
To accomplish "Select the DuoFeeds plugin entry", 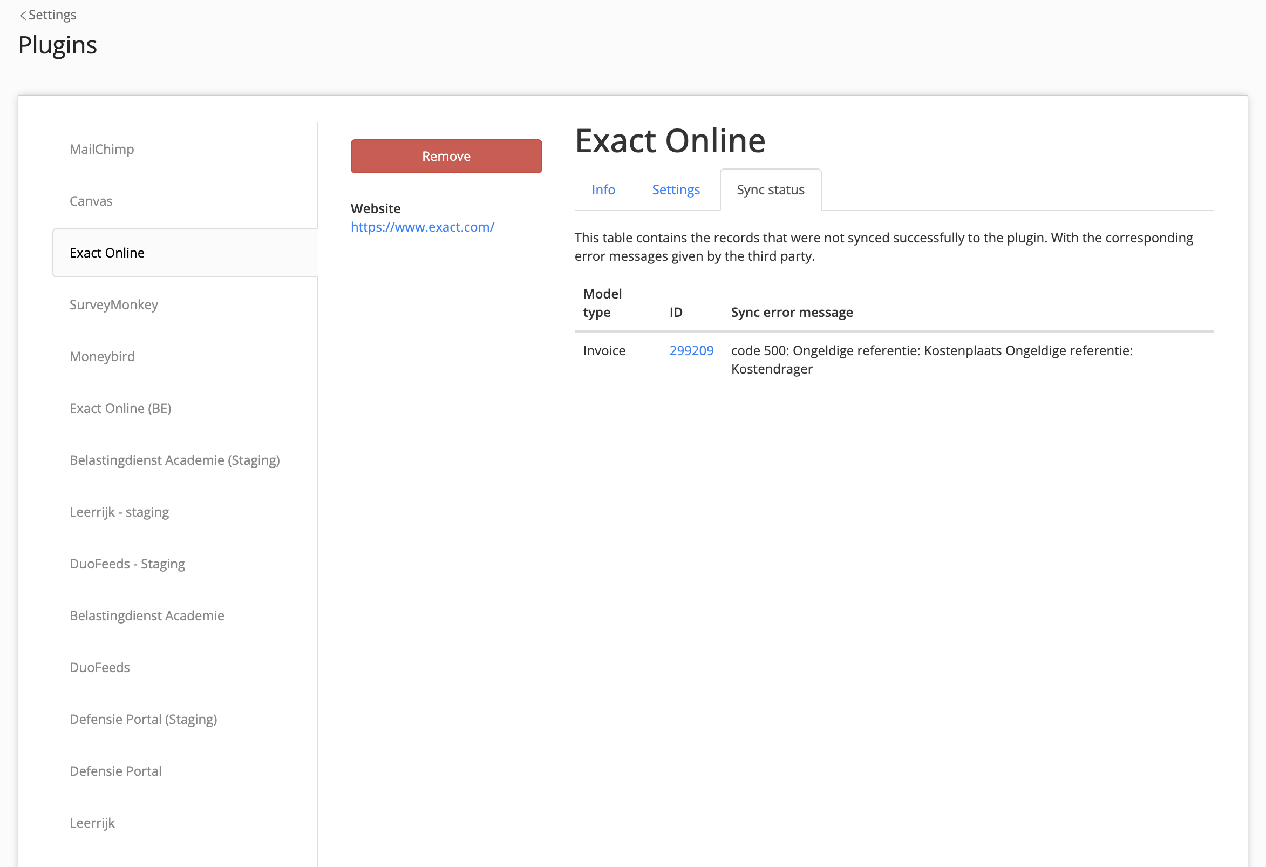I will (x=100, y=667).
